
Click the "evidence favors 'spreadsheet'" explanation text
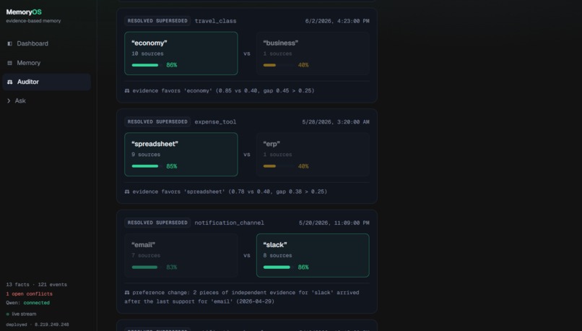(x=230, y=192)
